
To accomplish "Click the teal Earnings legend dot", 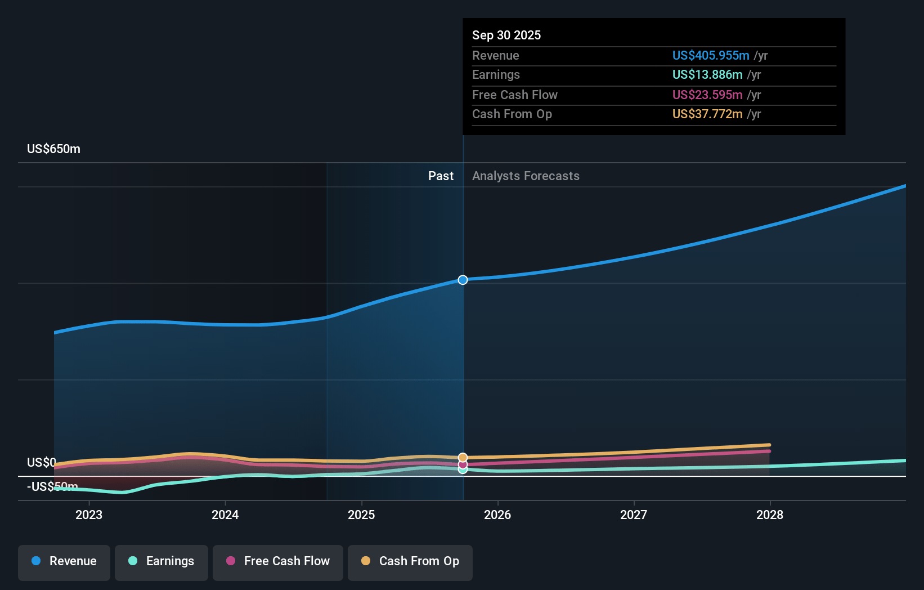I will 133,561.
